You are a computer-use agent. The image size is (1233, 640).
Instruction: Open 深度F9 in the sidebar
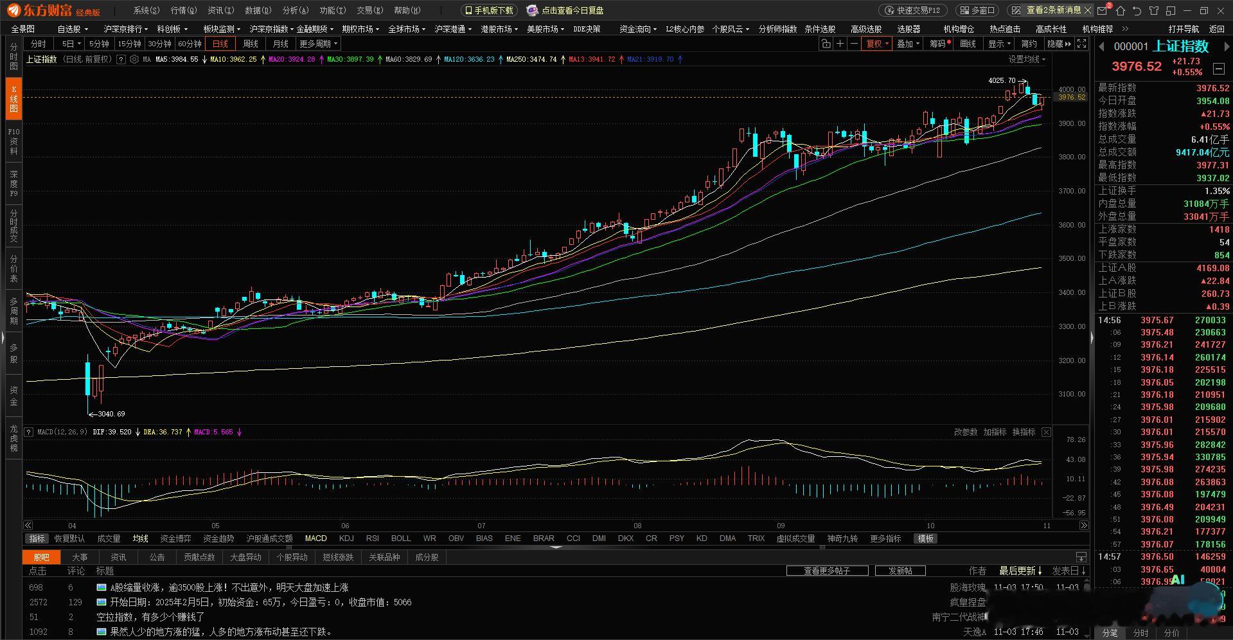pos(13,184)
